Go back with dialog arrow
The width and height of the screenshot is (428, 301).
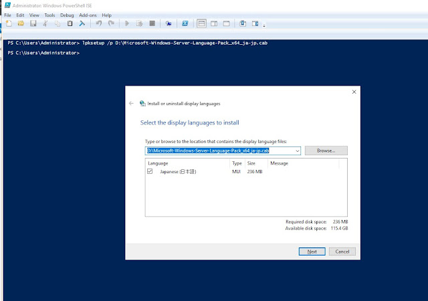pyautogui.click(x=131, y=103)
